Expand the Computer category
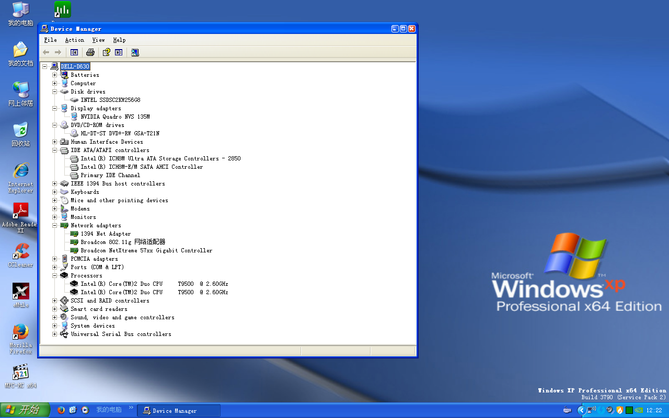The height and width of the screenshot is (418, 669). tap(54, 83)
